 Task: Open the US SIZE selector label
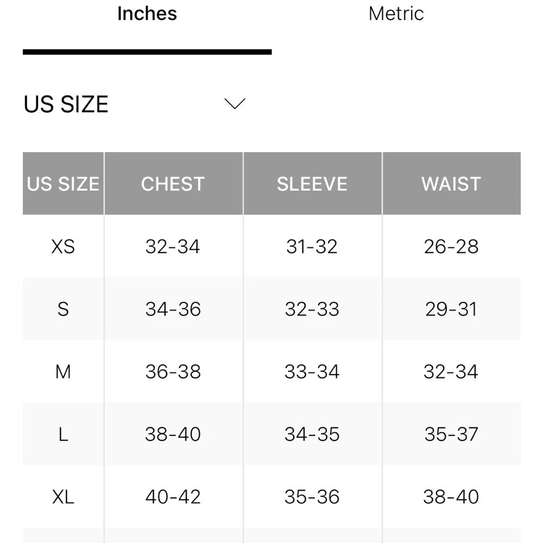(x=66, y=104)
